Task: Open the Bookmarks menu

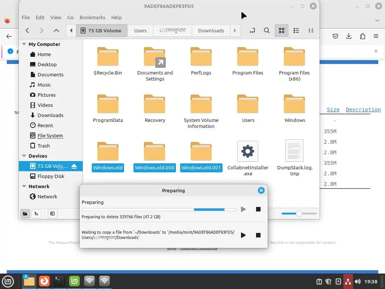Action: (x=92, y=17)
